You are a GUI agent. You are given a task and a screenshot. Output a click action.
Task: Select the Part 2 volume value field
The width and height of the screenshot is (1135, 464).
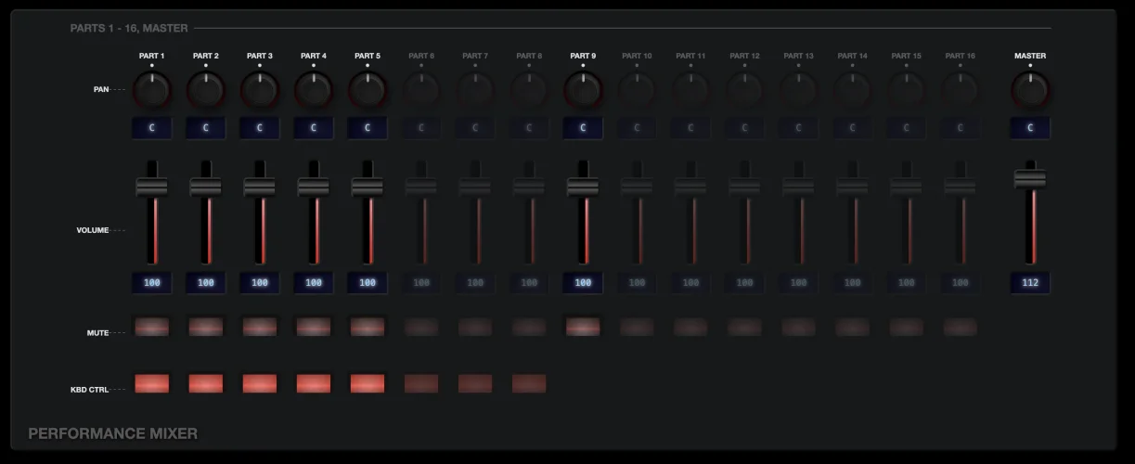[206, 283]
